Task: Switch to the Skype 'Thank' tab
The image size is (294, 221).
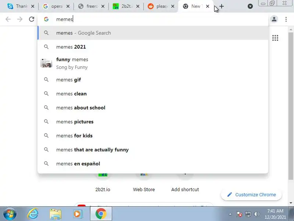Action: (x=17, y=6)
